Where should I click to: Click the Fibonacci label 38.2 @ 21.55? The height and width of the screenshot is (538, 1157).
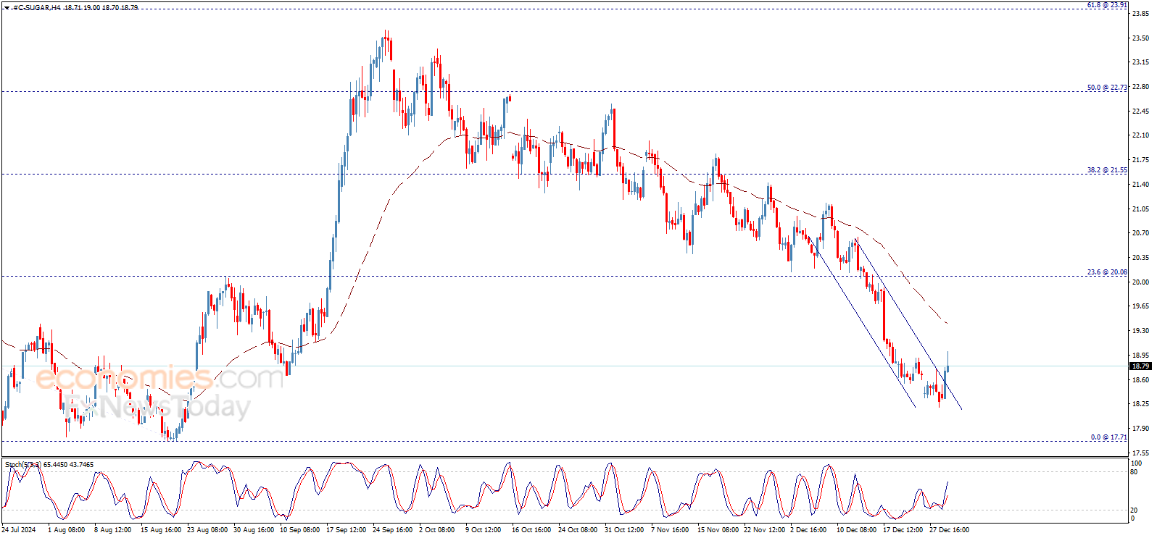tap(1107, 170)
